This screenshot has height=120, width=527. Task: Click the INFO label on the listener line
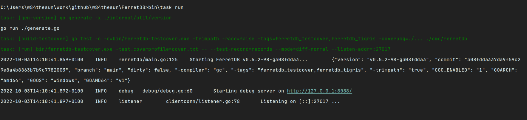[x=101, y=101]
